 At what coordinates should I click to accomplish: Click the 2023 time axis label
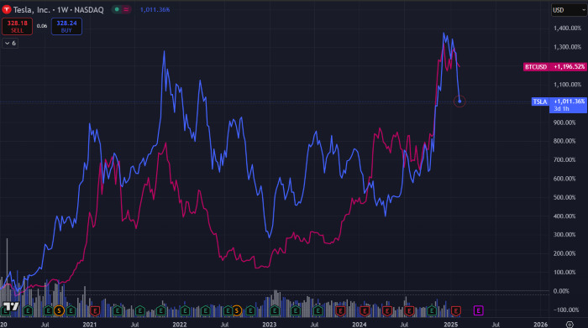click(x=270, y=325)
